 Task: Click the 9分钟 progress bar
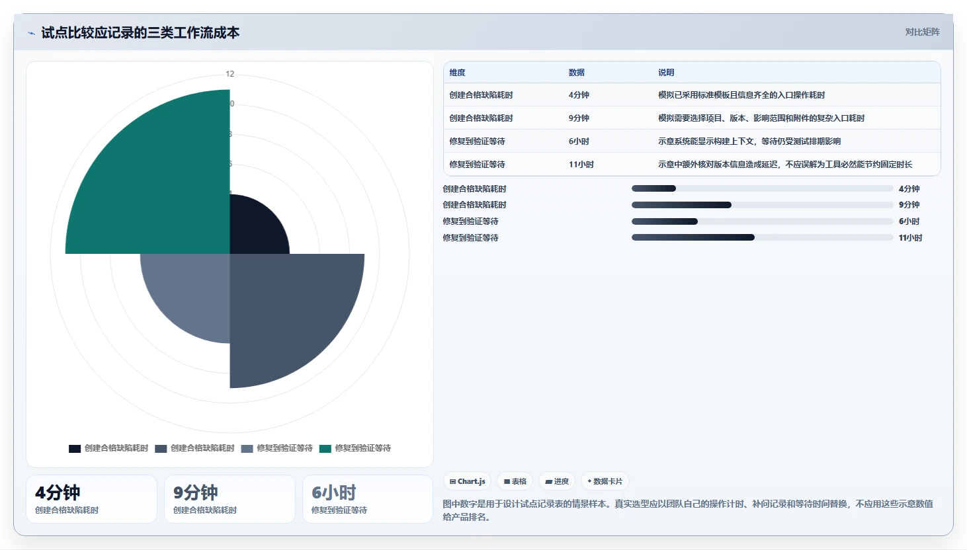762,205
